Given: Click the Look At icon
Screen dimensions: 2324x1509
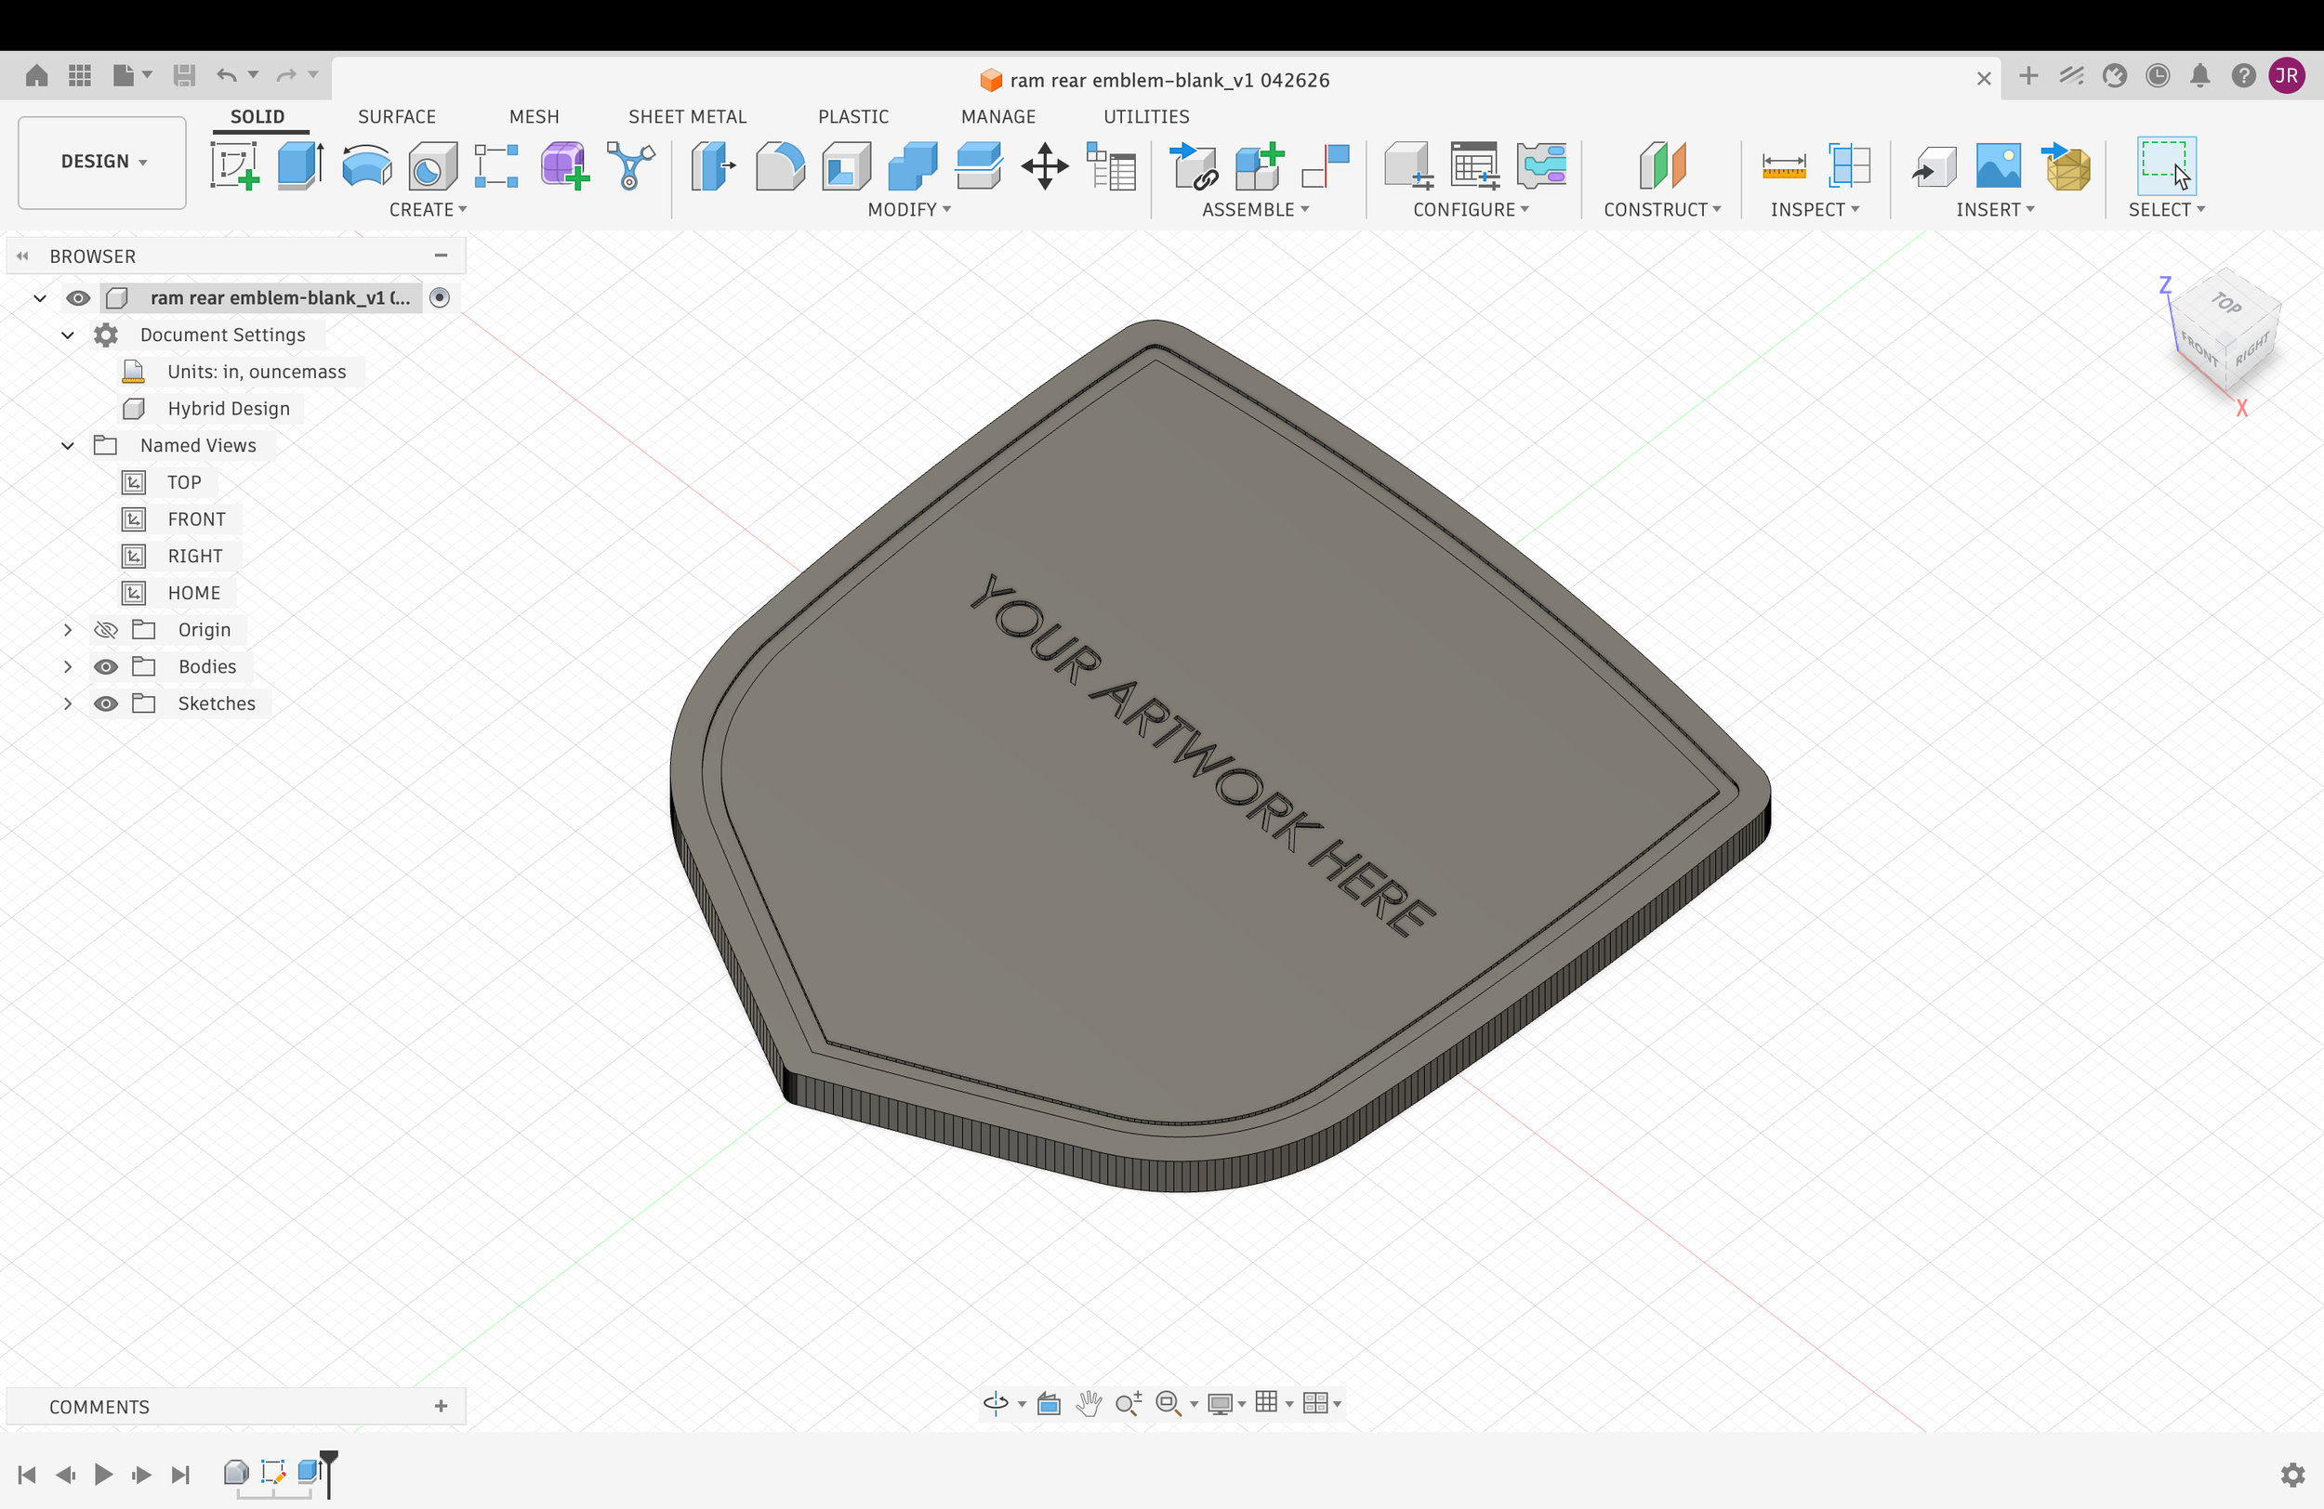Looking at the screenshot, I should click(1049, 1403).
